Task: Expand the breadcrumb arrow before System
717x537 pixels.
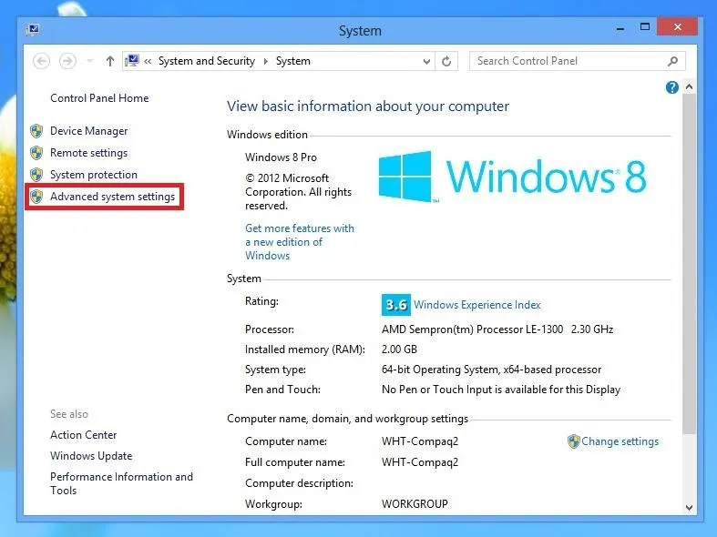Action: point(266,61)
